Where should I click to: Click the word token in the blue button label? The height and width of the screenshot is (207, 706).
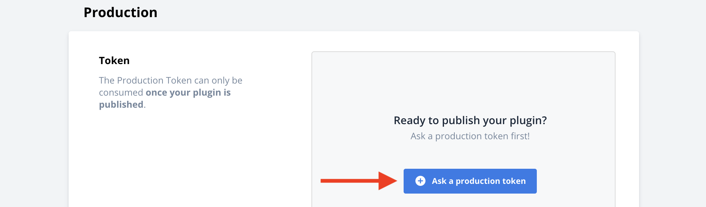coord(514,181)
